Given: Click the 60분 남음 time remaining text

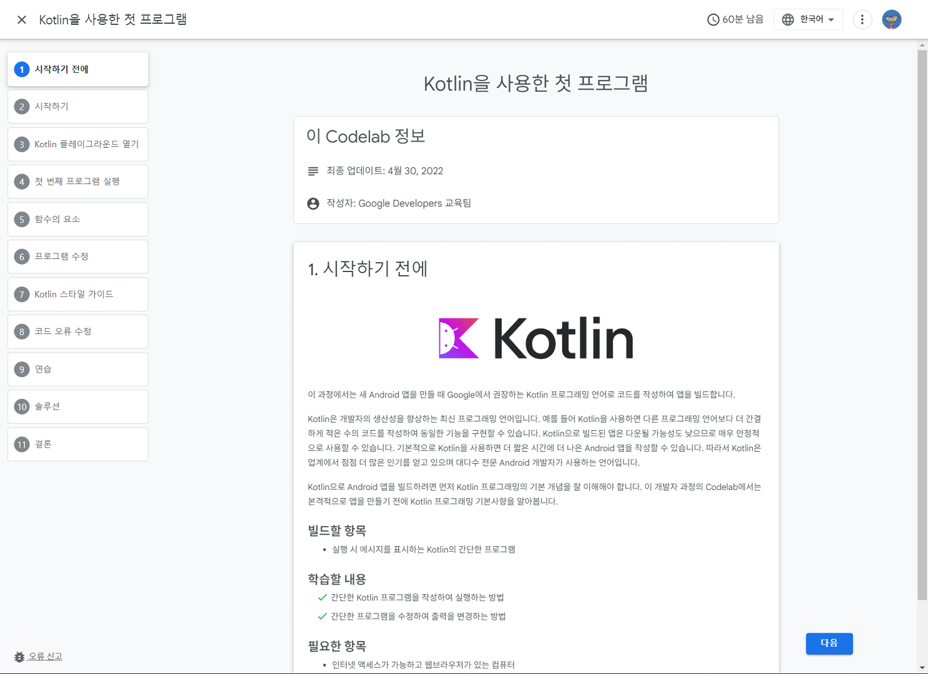Looking at the screenshot, I should tap(743, 19).
